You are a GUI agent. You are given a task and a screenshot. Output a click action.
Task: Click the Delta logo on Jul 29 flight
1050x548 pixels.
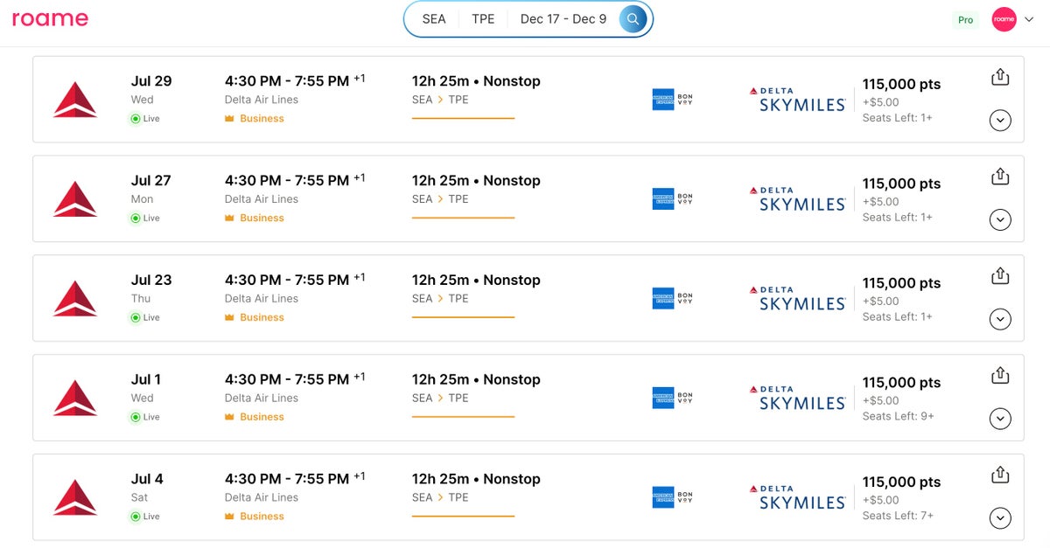point(75,100)
